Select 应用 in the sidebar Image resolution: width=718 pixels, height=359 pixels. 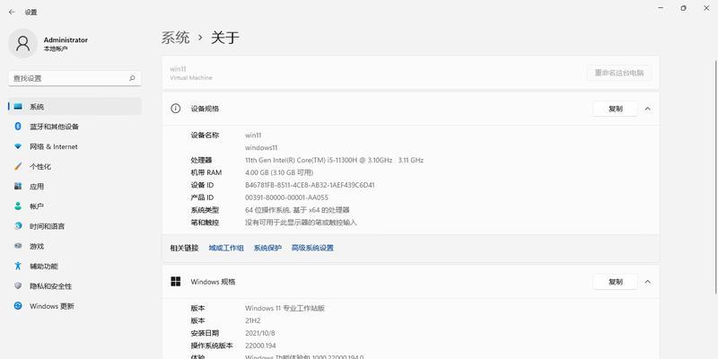point(74,187)
